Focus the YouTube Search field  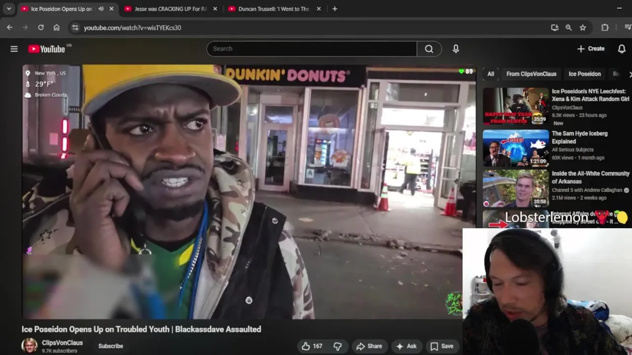pyautogui.click(x=312, y=49)
